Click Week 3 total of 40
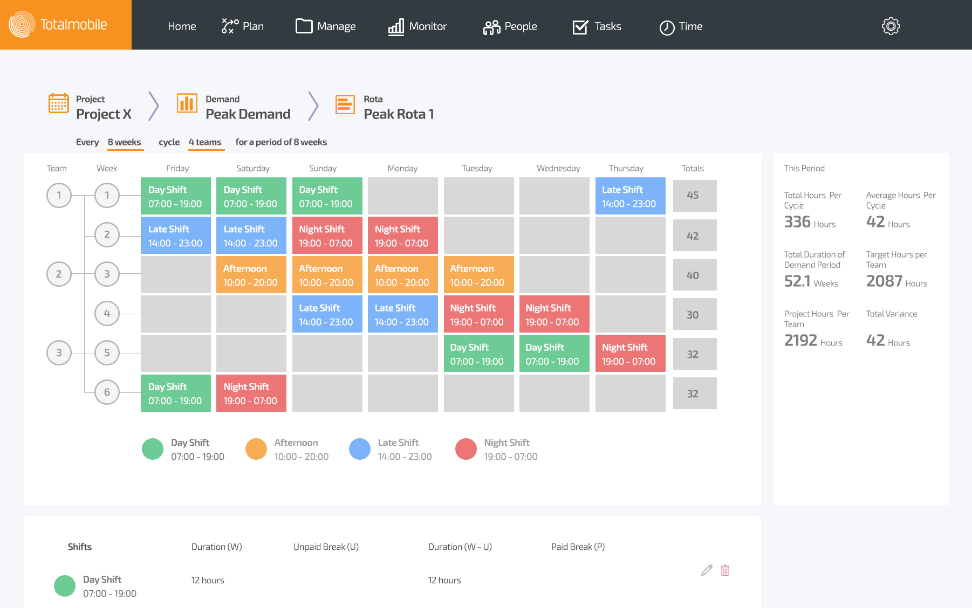This screenshot has width=972, height=608. click(695, 275)
